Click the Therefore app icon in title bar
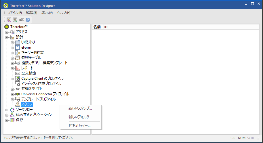This screenshot has width=263, height=143. pos(6,5)
